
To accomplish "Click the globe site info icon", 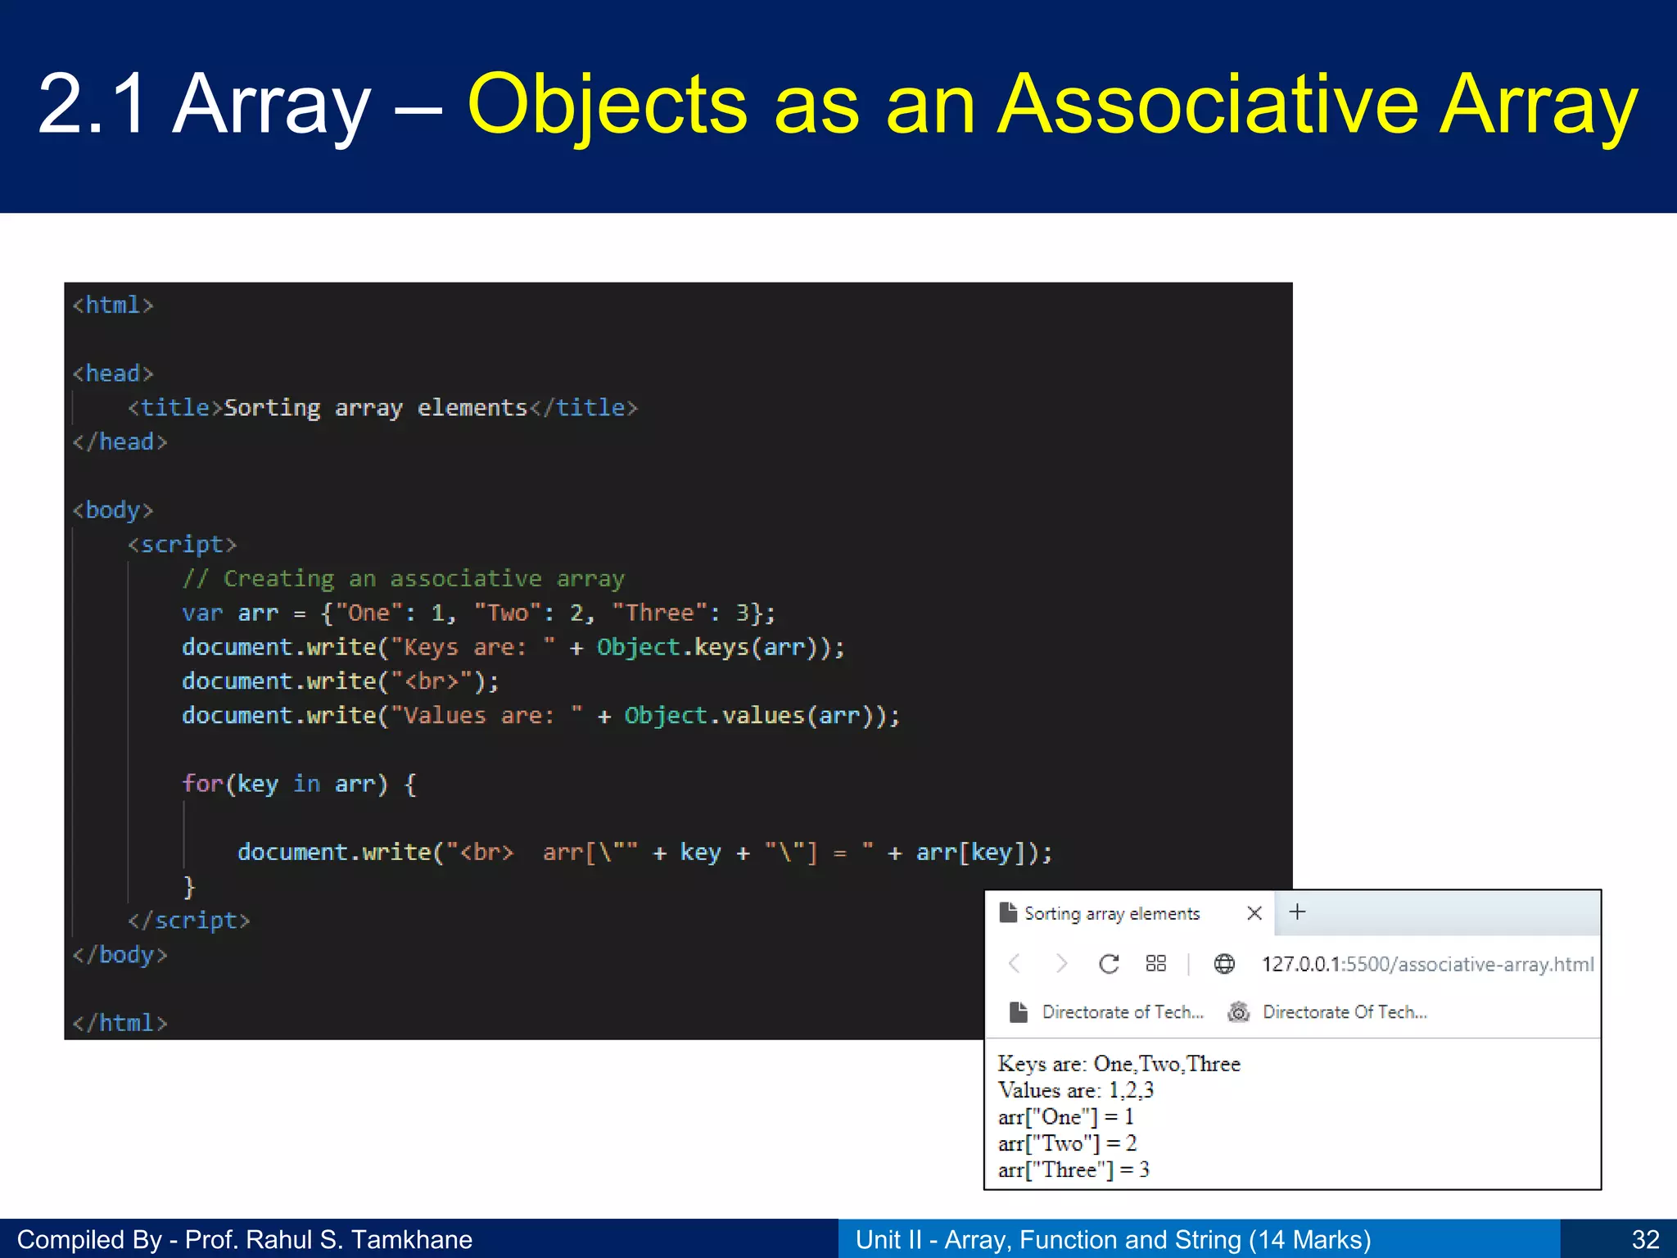I will [x=1224, y=964].
